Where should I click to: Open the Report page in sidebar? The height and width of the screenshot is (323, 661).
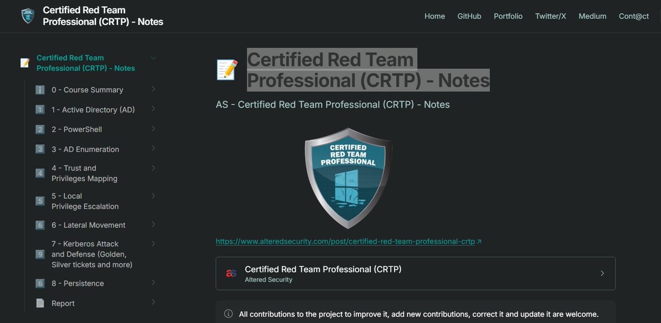[x=63, y=303]
